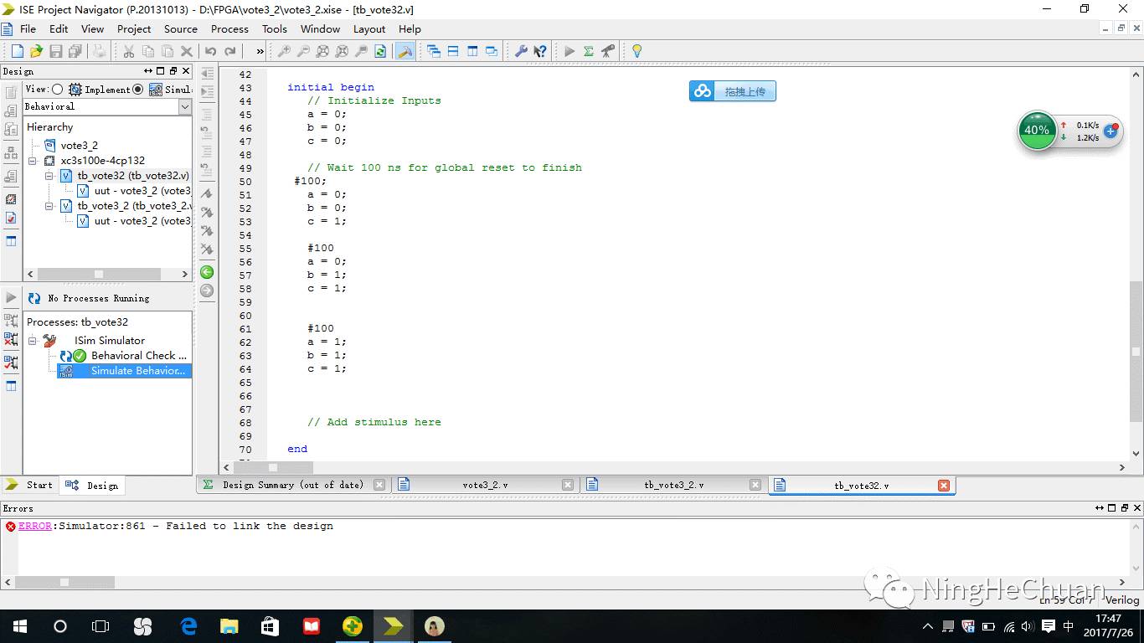Click the green back arrow in editor sidebar
Screen dimensions: 1144x643
click(x=207, y=272)
